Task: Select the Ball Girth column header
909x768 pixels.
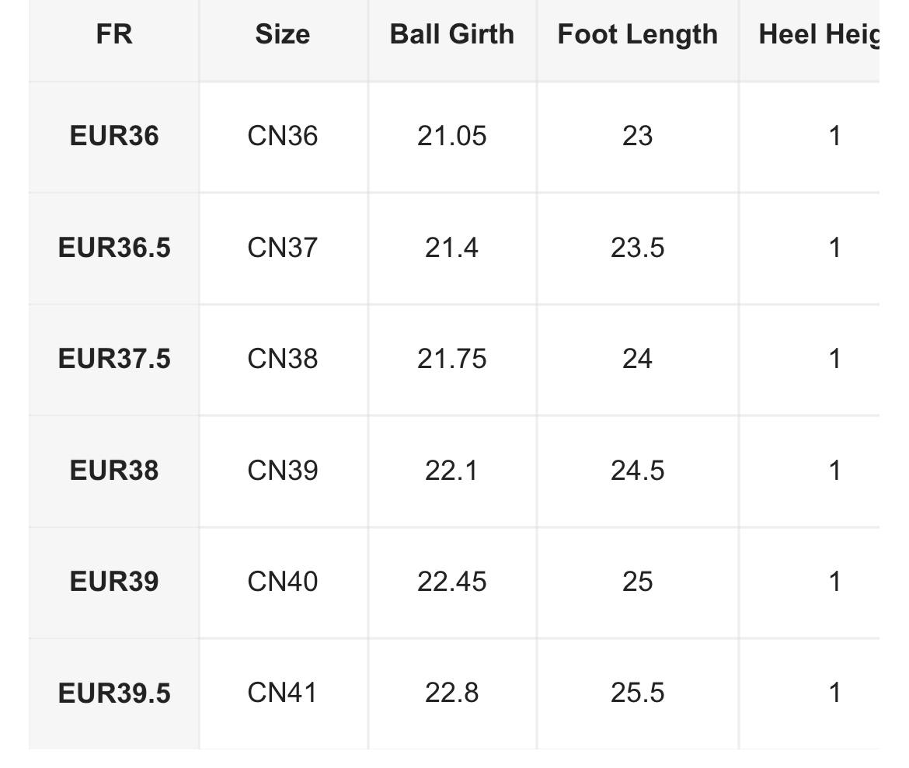Action: (452, 34)
